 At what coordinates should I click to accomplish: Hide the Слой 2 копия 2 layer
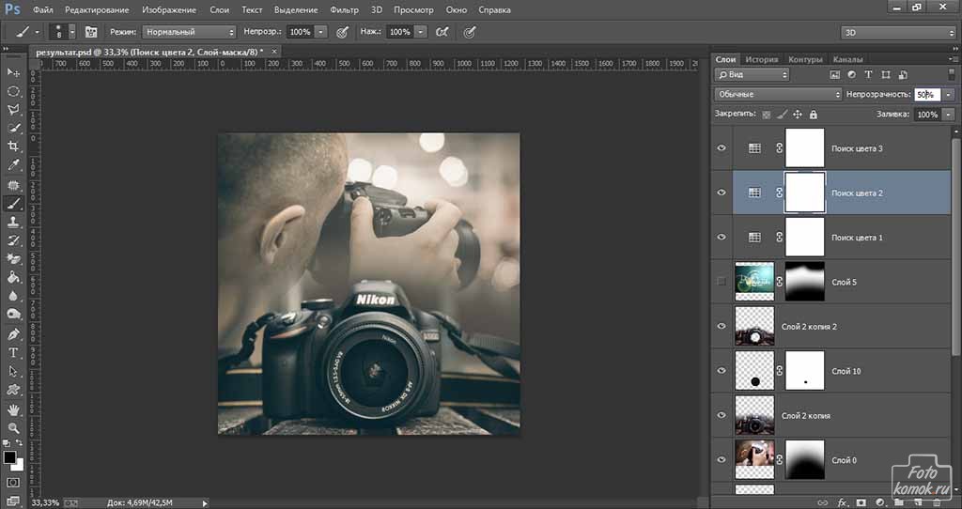(721, 326)
